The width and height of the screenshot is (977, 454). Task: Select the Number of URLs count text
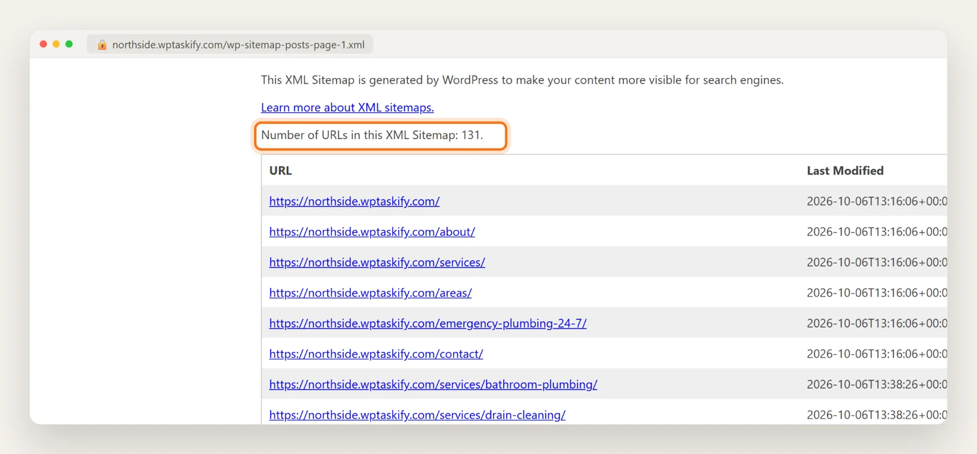[x=372, y=135]
